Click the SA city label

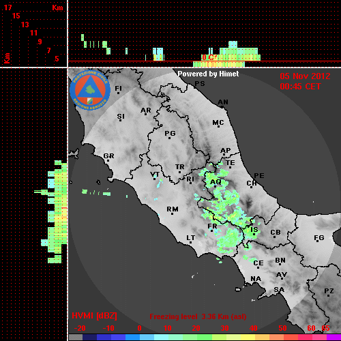[279, 290]
